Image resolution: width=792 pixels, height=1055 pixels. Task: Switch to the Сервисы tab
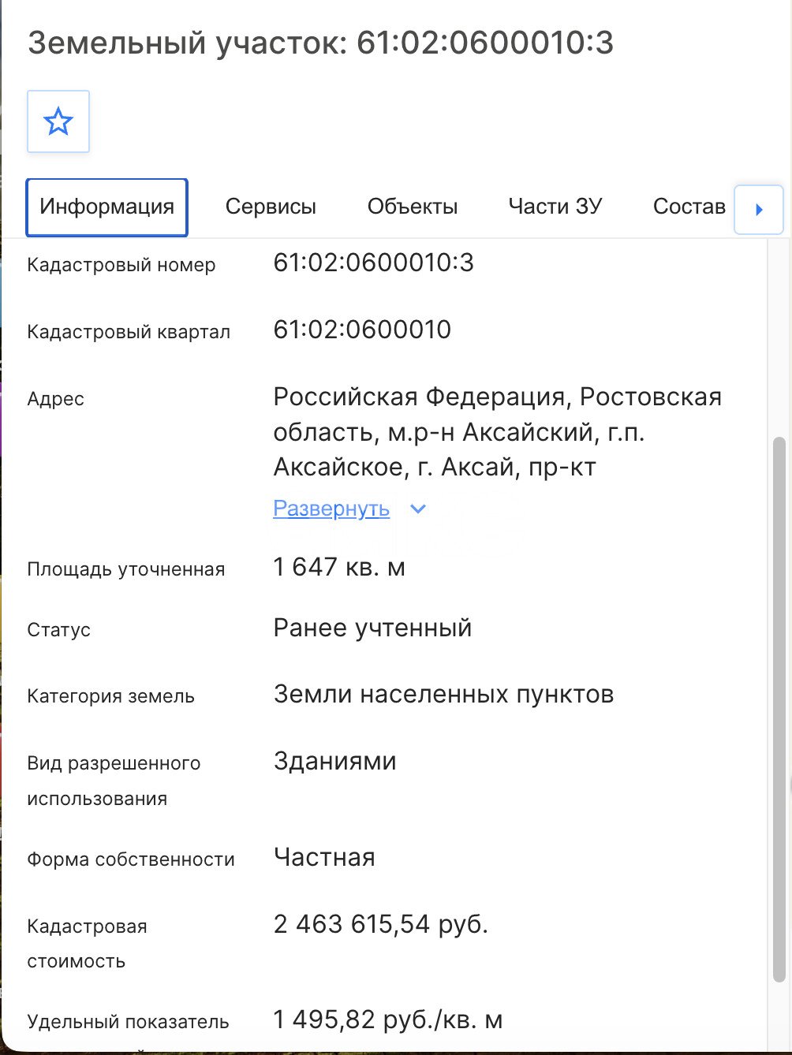(271, 207)
